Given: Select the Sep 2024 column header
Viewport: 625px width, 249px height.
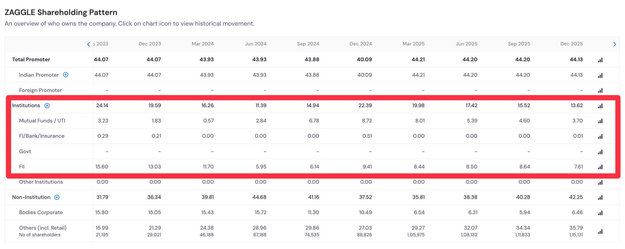Looking at the screenshot, I should pyautogui.click(x=308, y=44).
